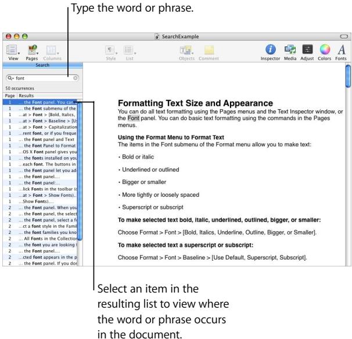Click the yellow minimize window button
The image size is (352, 339).
coord(17,37)
